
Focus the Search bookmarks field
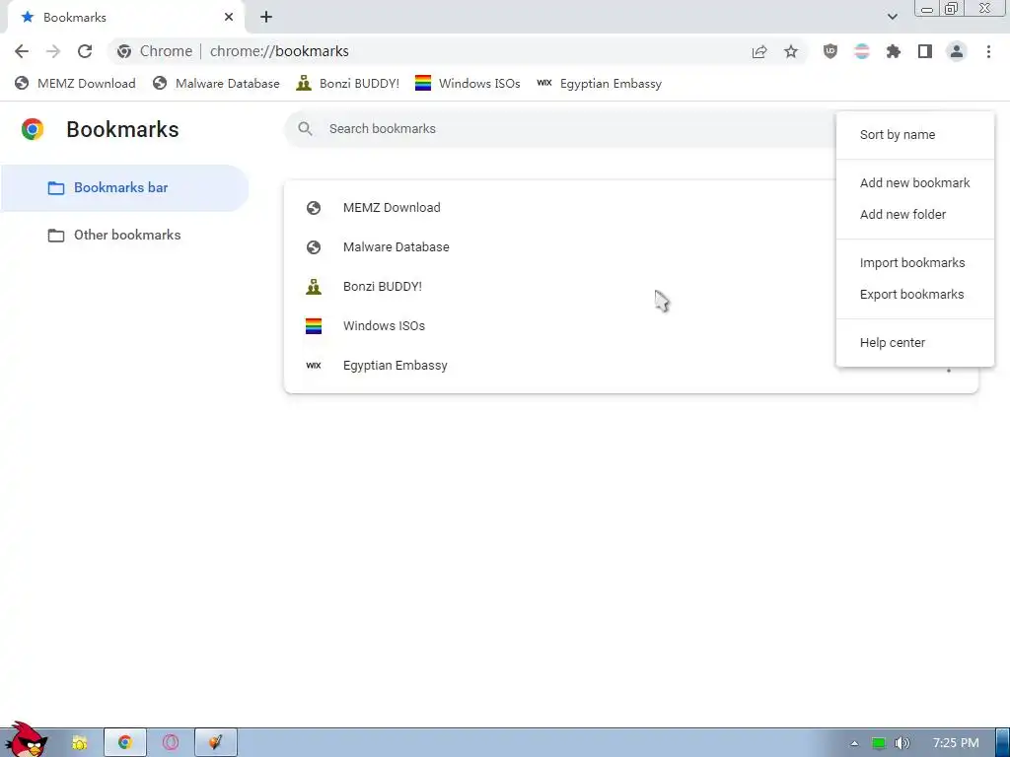click(560, 129)
